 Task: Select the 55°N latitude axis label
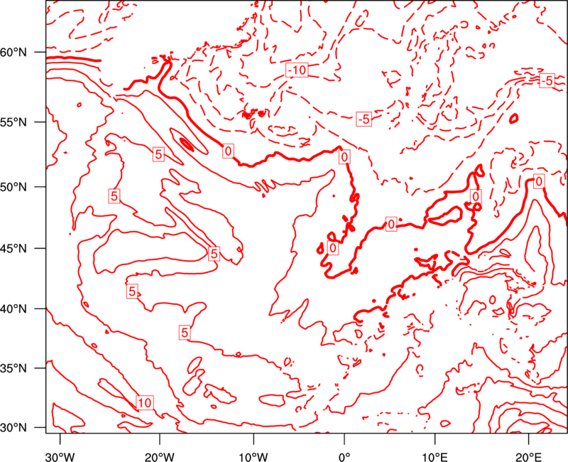coord(13,122)
